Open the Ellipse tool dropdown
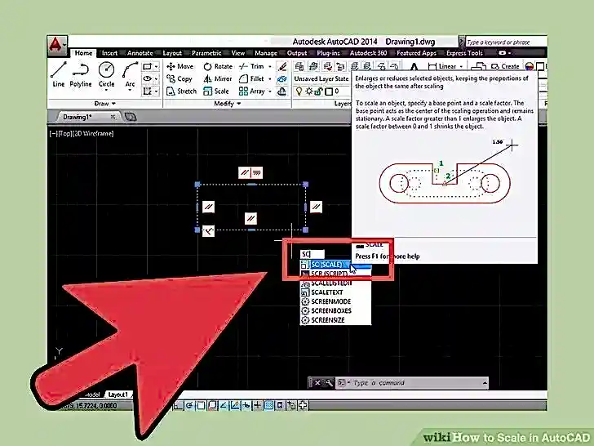This screenshot has height=446, width=594. pyautogui.click(x=157, y=79)
